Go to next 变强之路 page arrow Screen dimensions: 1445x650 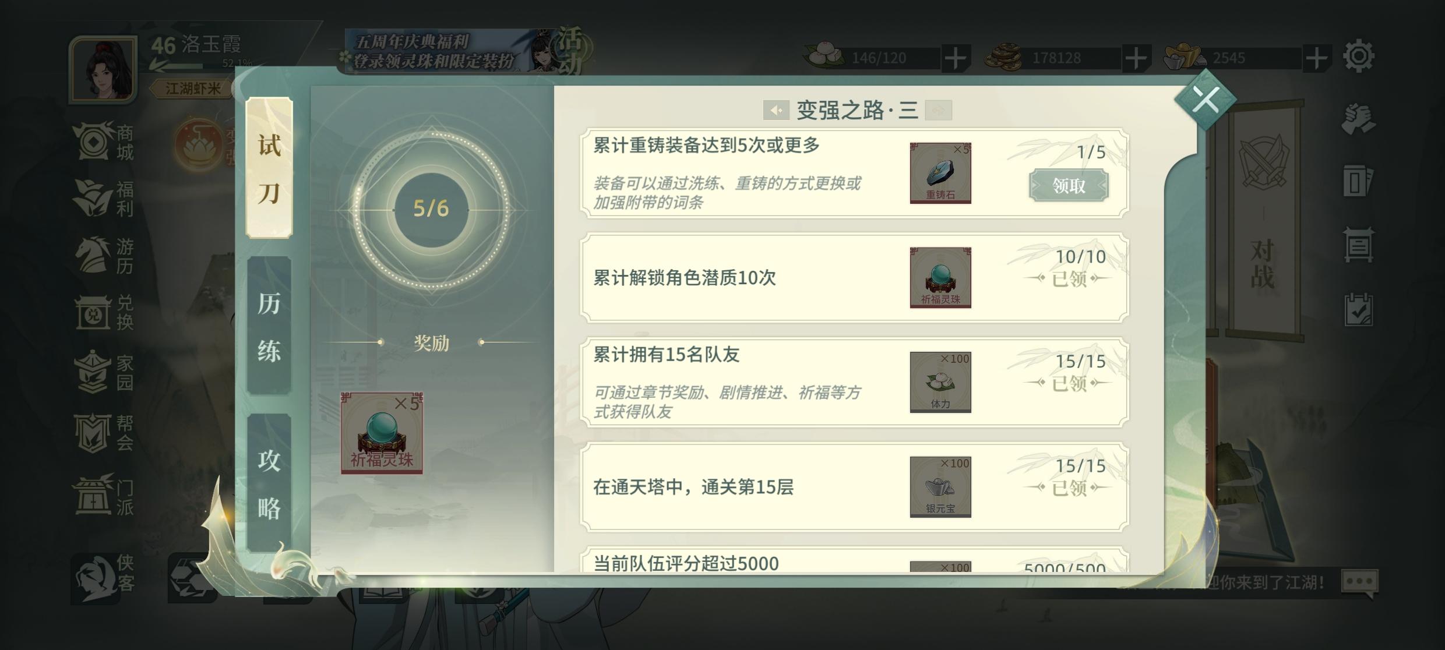point(938,109)
